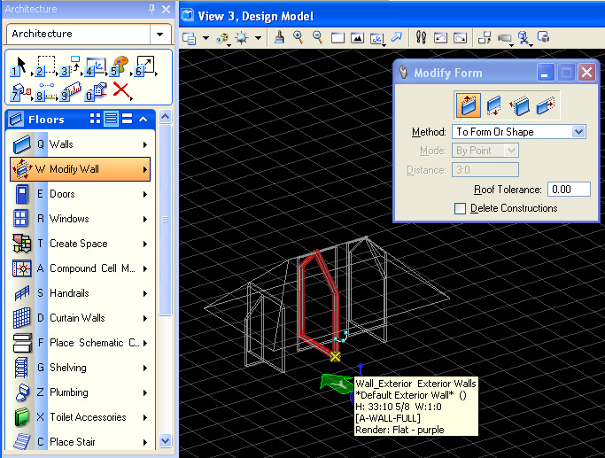Open the Doors task item
605x458 pixels.
(81, 194)
